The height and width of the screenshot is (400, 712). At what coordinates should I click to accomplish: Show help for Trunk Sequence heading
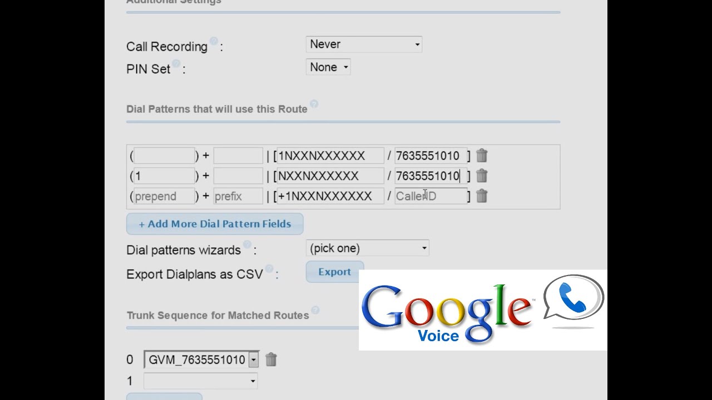[x=315, y=310]
